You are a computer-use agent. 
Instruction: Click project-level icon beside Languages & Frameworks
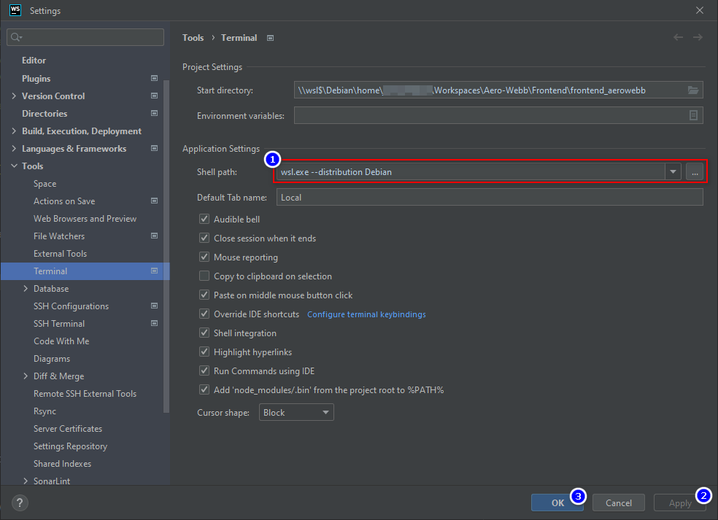coord(154,148)
